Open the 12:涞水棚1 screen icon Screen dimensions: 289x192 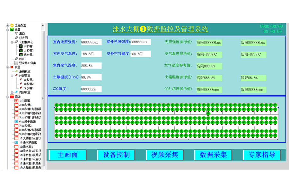point(16,147)
